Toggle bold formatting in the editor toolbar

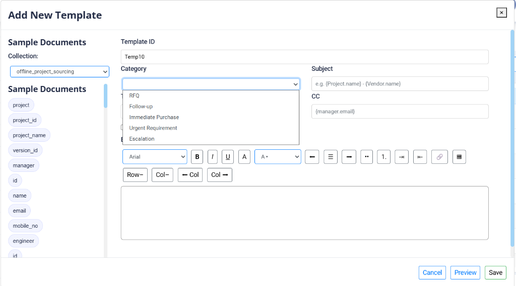[x=197, y=157]
